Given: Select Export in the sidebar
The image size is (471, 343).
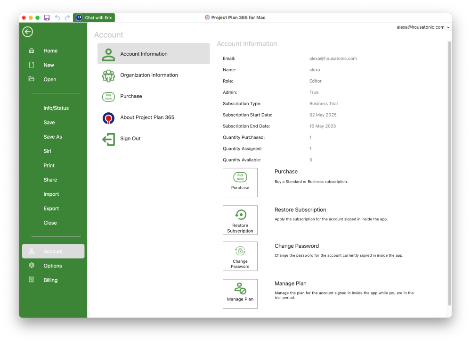Looking at the screenshot, I should [51, 209].
